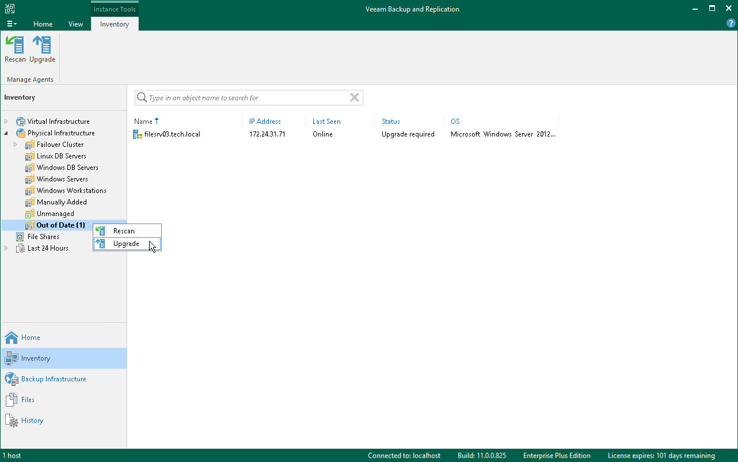Expand the Last 24 Hours node
Image resolution: width=738 pixels, height=462 pixels.
6,248
